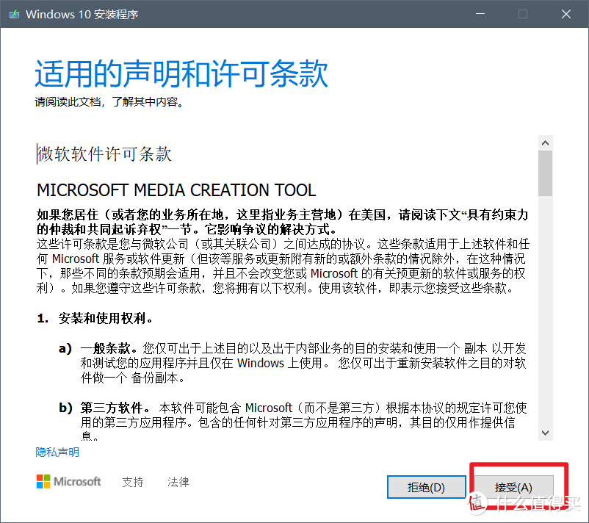This screenshot has width=589, height=523.
Task: Open the 法律 legal link
Action: [178, 482]
